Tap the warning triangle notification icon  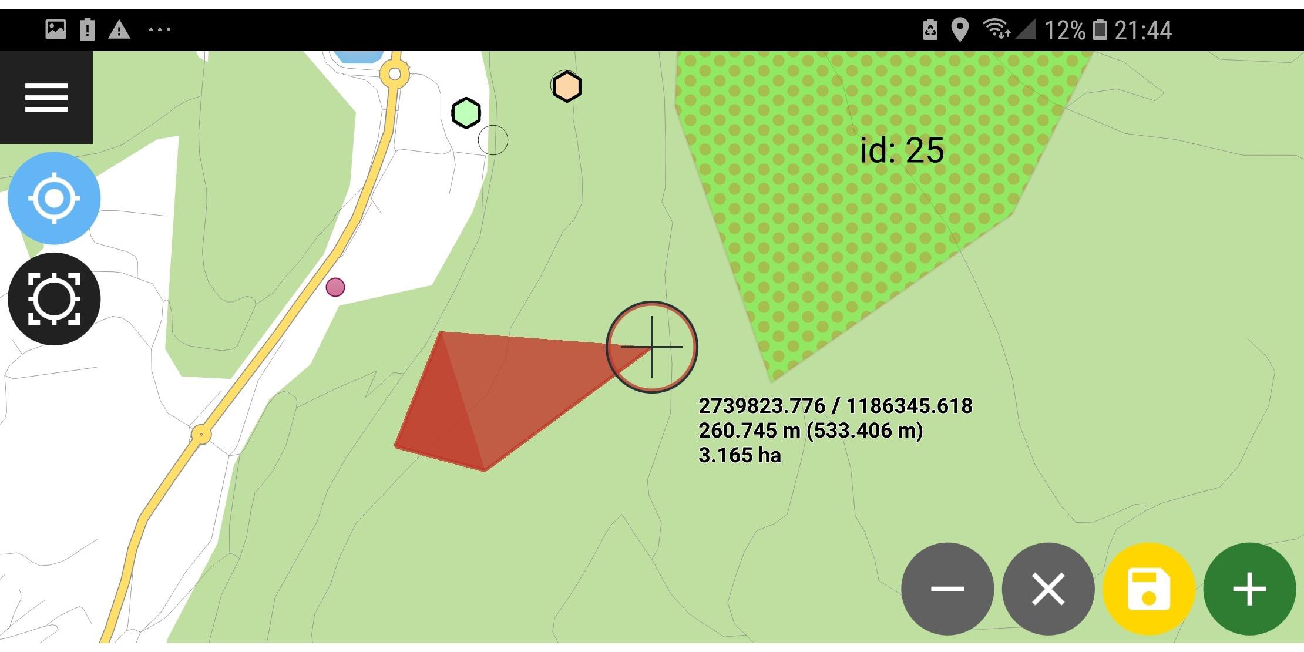(x=120, y=29)
